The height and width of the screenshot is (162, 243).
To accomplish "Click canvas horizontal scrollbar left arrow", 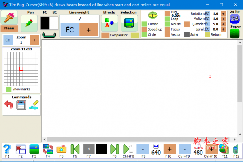I will (45, 139).
